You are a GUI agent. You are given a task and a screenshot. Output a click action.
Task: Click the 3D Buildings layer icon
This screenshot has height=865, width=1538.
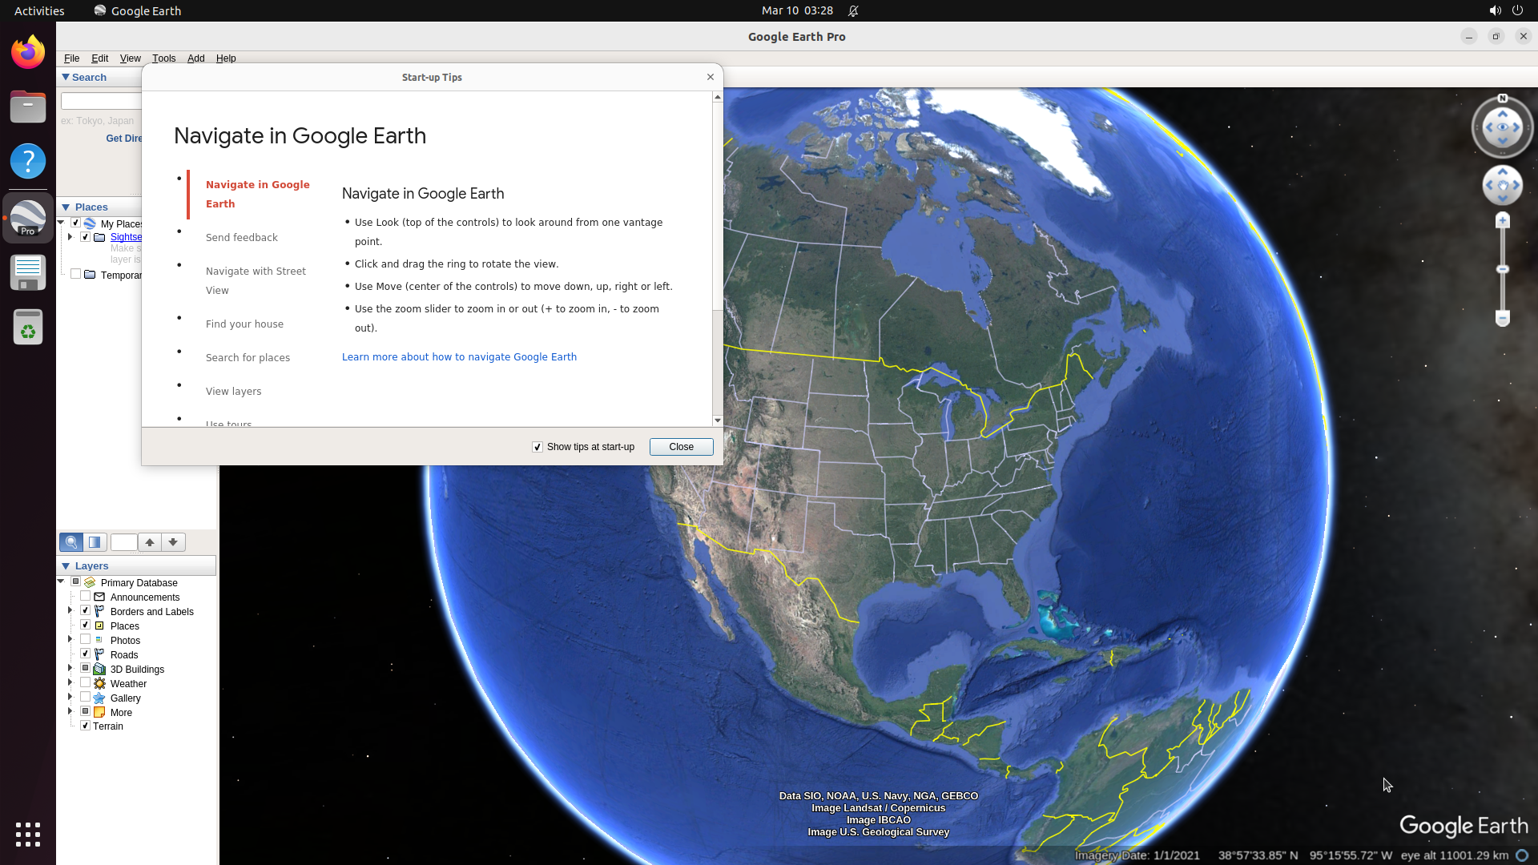tap(99, 669)
